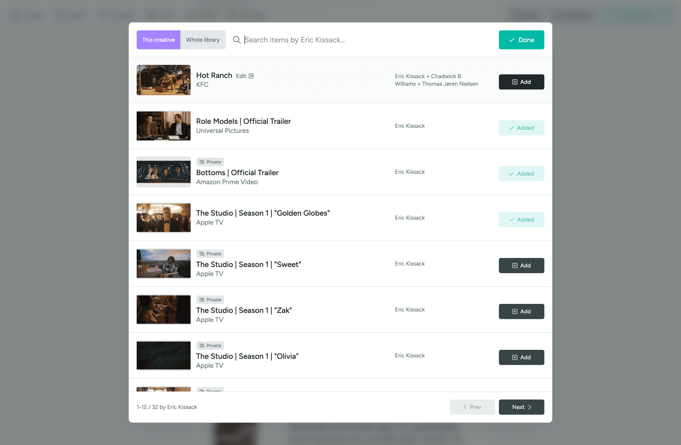Select The Studio "Golden Globes" title

point(263,213)
